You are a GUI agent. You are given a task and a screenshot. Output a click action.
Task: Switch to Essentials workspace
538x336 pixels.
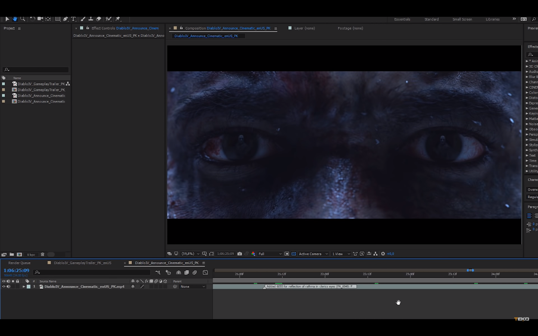(402, 19)
